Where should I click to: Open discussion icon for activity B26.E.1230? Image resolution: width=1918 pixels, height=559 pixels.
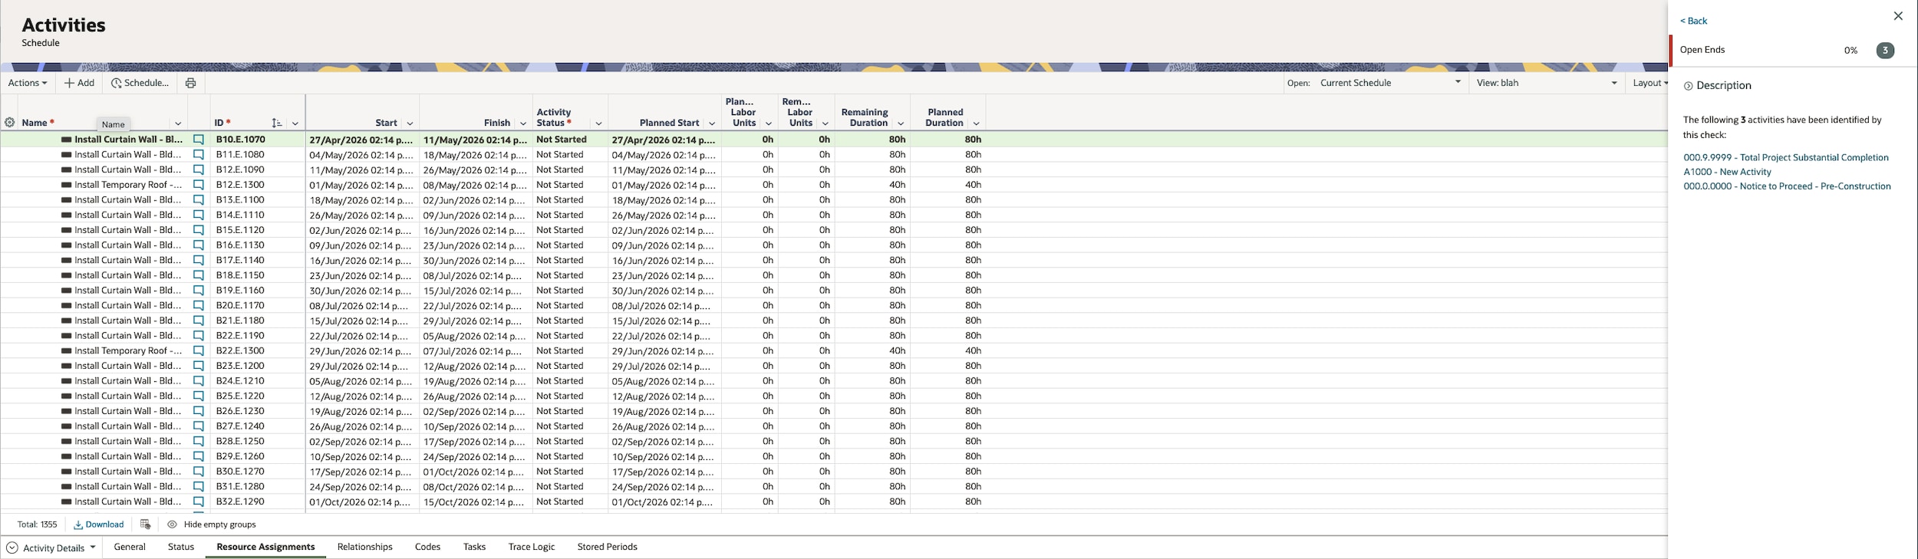click(x=199, y=411)
